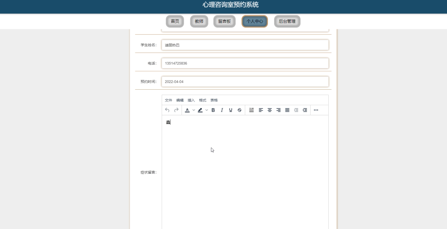Open the 留言板 page
447x229 pixels.
click(x=225, y=21)
